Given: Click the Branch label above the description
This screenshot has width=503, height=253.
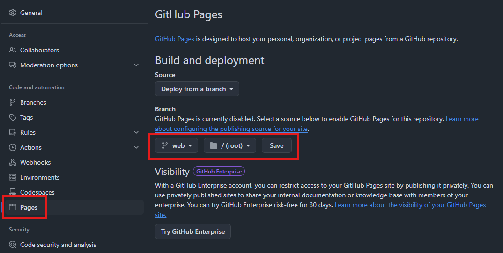Looking at the screenshot, I should click(165, 109).
